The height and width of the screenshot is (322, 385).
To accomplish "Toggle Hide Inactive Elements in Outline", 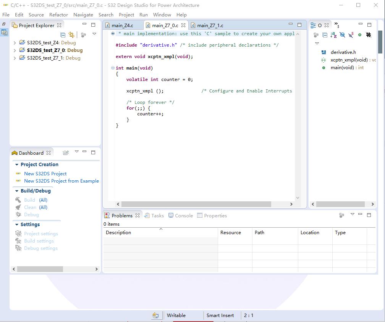I will (x=369, y=35).
